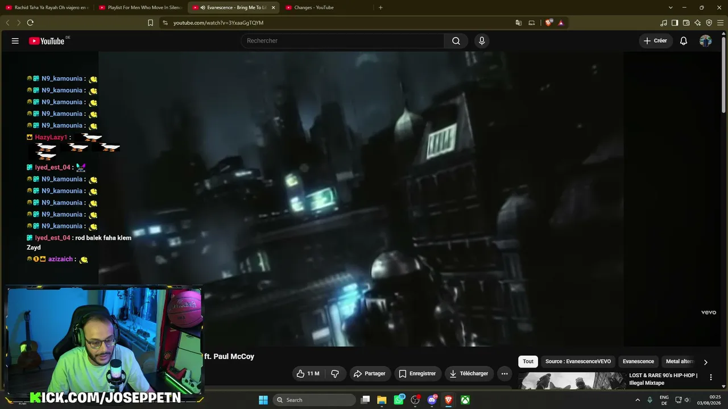The image size is (728, 409).
Task: Download video with Télécharger button
Action: click(x=469, y=374)
